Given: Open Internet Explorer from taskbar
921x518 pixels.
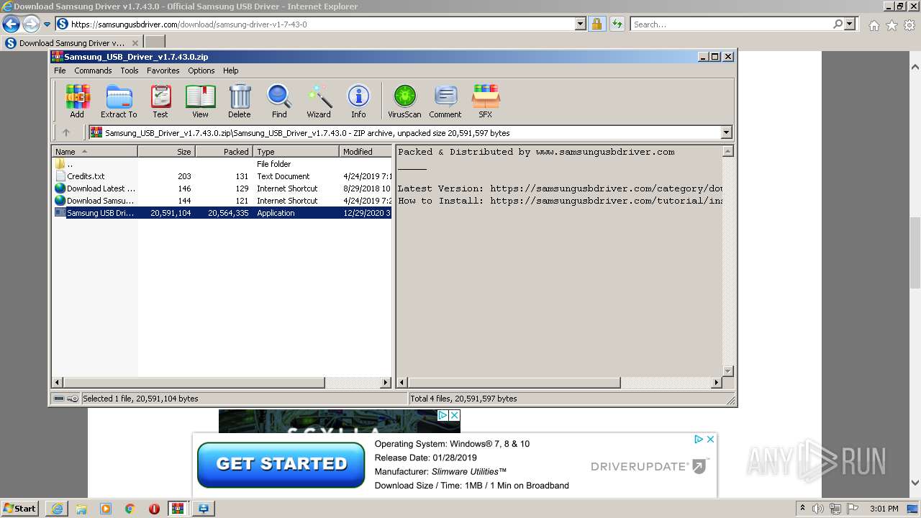Looking at the screenshot, I should (57, 509).
